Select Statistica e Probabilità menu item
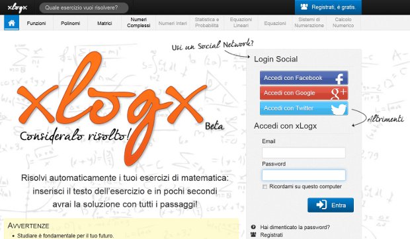 coord(207,22)
